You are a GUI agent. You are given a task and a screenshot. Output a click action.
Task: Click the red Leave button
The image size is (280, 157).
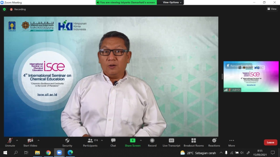pyautogui.click(x=270, y=142)
